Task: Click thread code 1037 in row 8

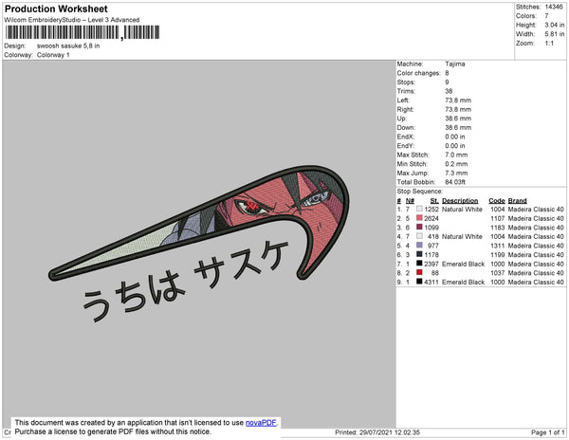Action: click(x=498, y=273)
